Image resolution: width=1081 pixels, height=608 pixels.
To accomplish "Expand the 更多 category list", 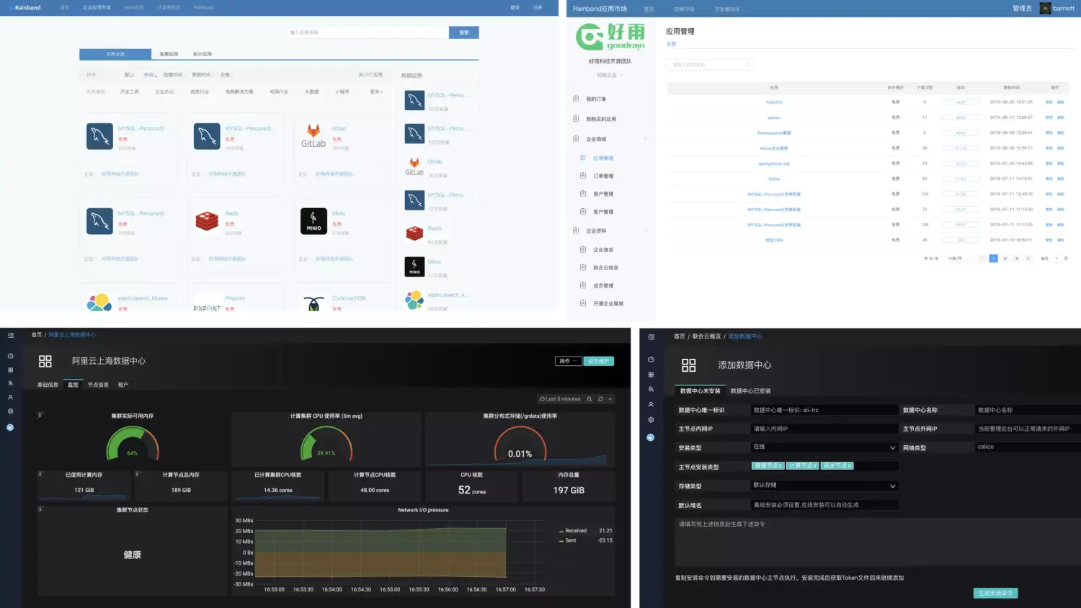I will [x=377, y=91].
